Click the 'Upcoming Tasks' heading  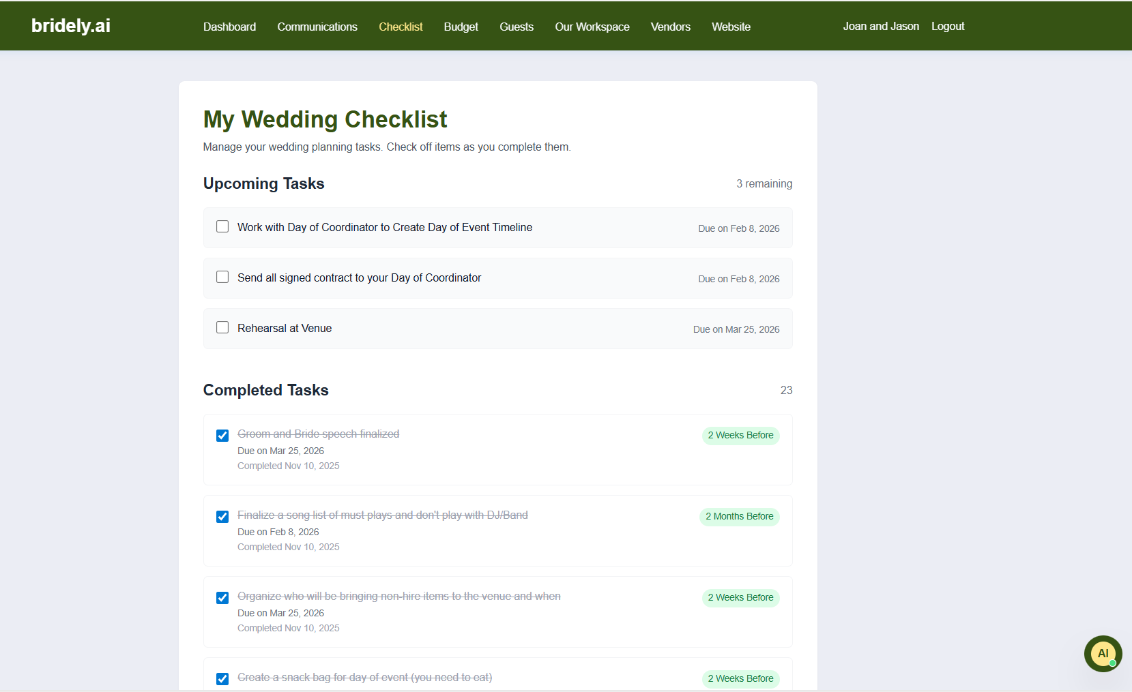click(x=264, y=183)
